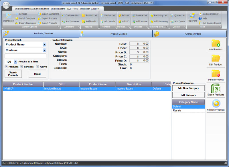Open Import Products in System Options
The image size is (229, 167).
pos(48,18)
